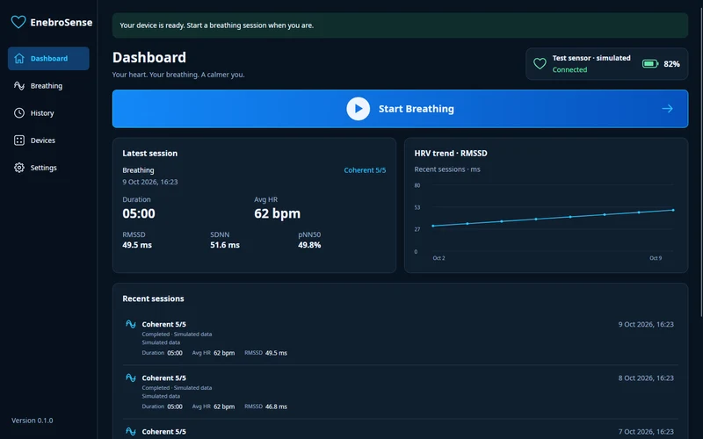Click the green heart sensor icon
The width and height of the screenshot is (703, 439).
540,63
